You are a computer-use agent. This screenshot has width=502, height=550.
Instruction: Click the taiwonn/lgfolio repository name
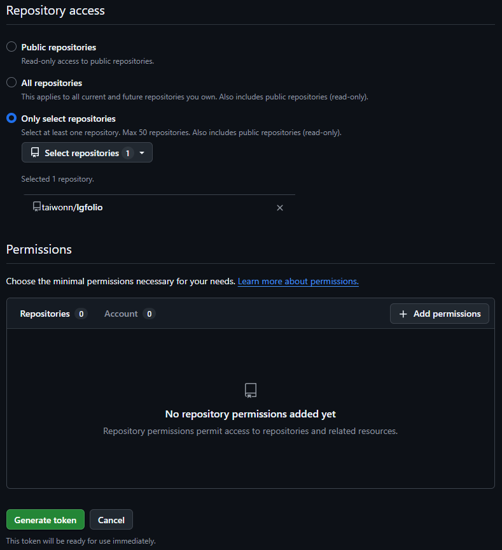coord(72,207)
